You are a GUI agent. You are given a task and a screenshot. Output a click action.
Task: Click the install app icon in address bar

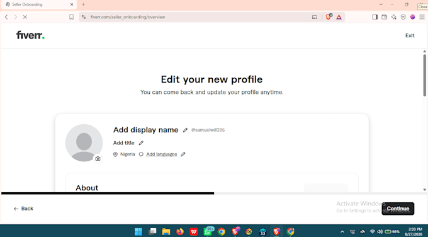coord(315,17)
